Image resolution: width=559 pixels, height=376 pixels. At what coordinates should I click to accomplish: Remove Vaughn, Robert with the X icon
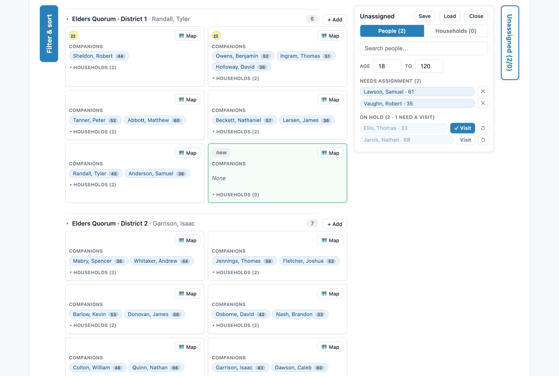pos(483,104)
